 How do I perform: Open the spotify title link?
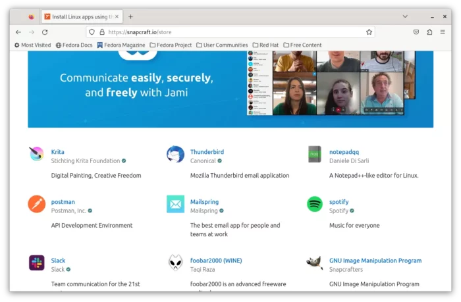[339, 202]
